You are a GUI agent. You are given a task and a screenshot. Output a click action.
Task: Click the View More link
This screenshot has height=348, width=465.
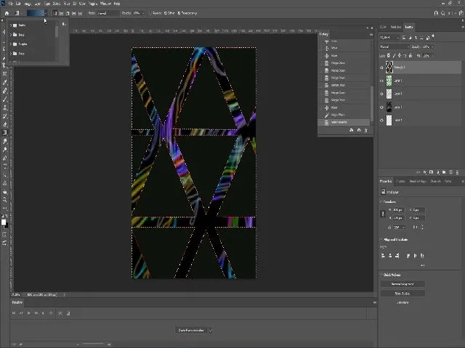tap(403, 303)
